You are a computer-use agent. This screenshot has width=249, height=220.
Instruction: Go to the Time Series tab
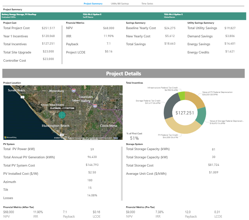pyautogui.click(x=147, y=3)
